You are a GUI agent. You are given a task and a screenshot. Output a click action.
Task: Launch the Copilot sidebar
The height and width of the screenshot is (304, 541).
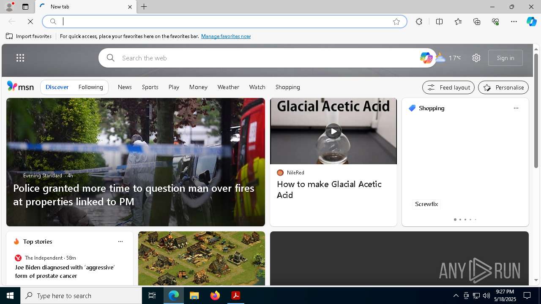coord(531,22)
